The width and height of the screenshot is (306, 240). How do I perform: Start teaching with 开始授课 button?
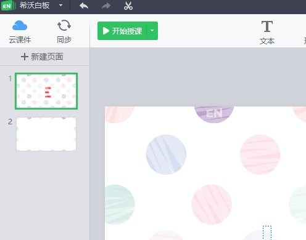pyautogui.click(x=122, y=31)
